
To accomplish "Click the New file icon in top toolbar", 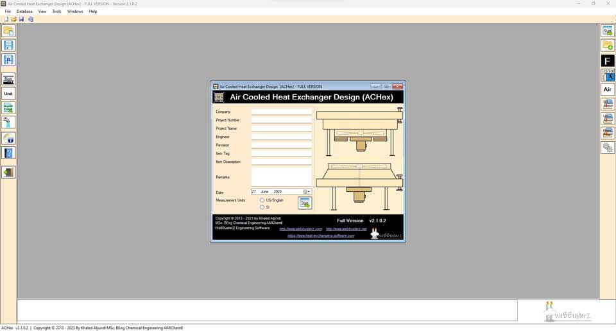I will pyautogui.click(x=6, y=19).
